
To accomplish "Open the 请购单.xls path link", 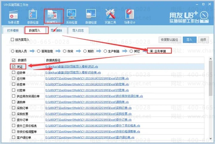I will pyautogui.click(x=87, y=102).
